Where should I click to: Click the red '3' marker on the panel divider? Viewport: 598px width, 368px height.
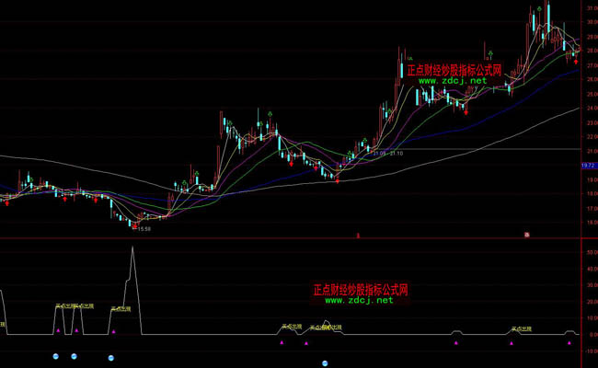[358, 236]
